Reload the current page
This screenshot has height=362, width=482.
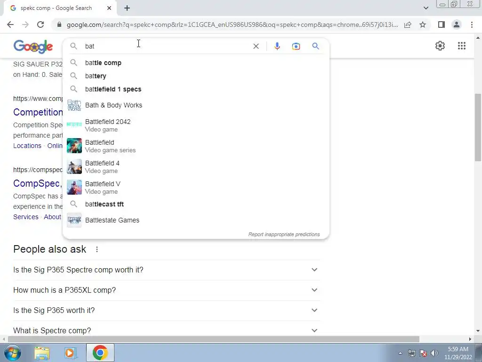coord(40,25)
